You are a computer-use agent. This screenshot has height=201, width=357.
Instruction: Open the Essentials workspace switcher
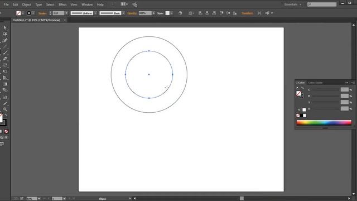click(292, 4)
